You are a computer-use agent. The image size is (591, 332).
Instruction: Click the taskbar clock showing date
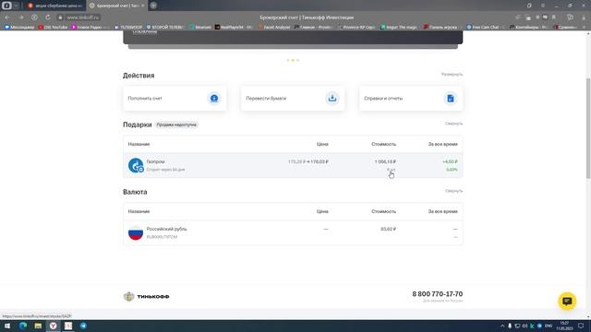pyautogui.click(x=564, y=326)
